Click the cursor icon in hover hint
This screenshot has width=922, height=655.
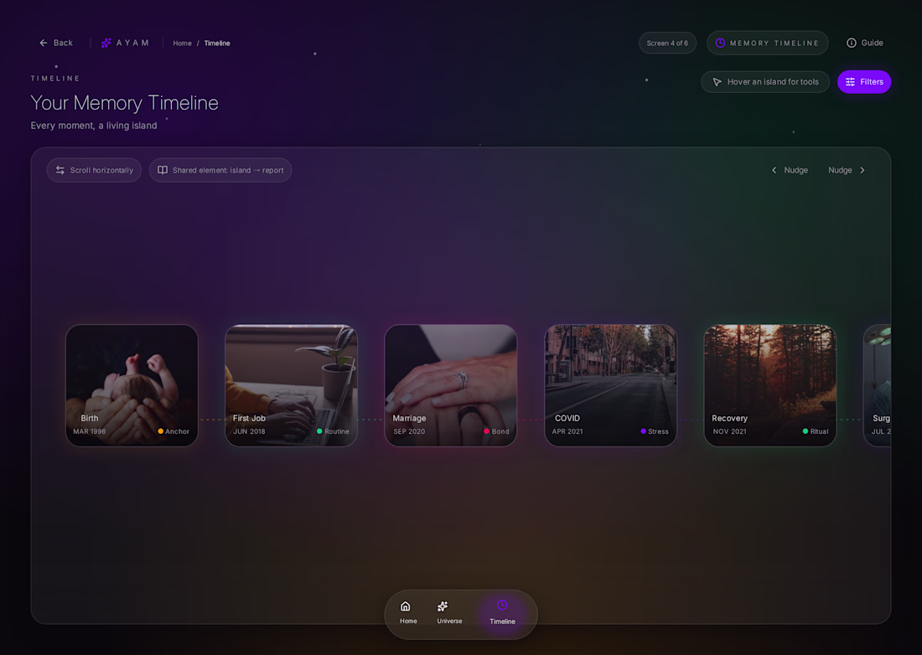[x=717, y=81]
